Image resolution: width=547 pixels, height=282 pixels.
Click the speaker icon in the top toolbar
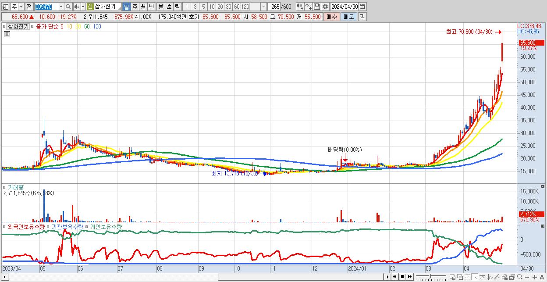click(x=76, y=7)
